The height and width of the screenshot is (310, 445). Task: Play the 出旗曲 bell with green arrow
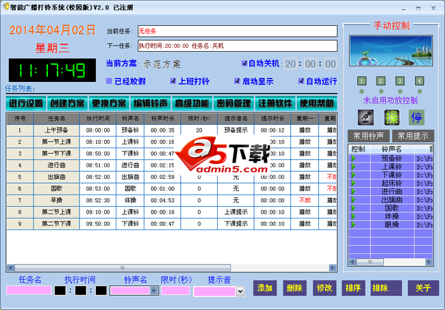click(354, 199)
